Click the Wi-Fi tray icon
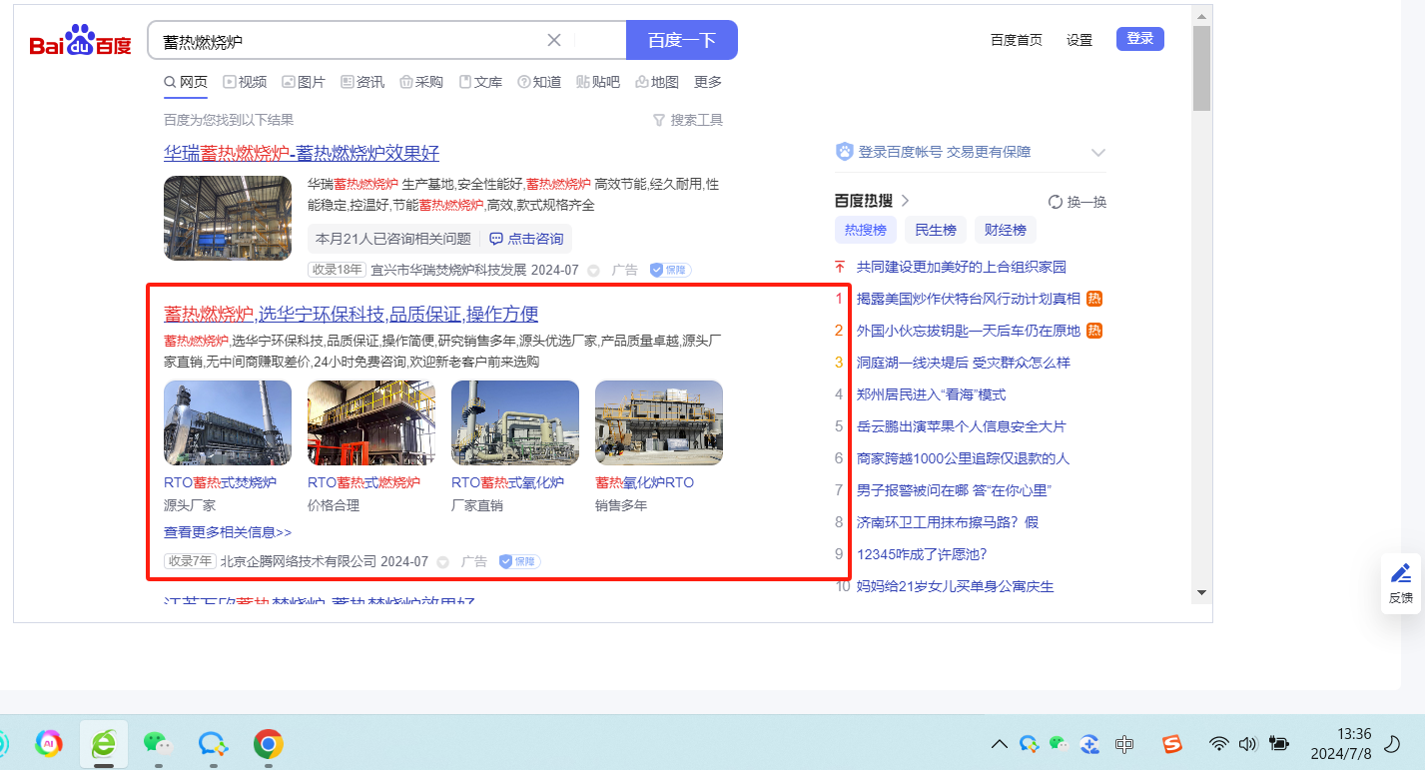This screenshot has width=1425, height=770. pos(1218,744)
